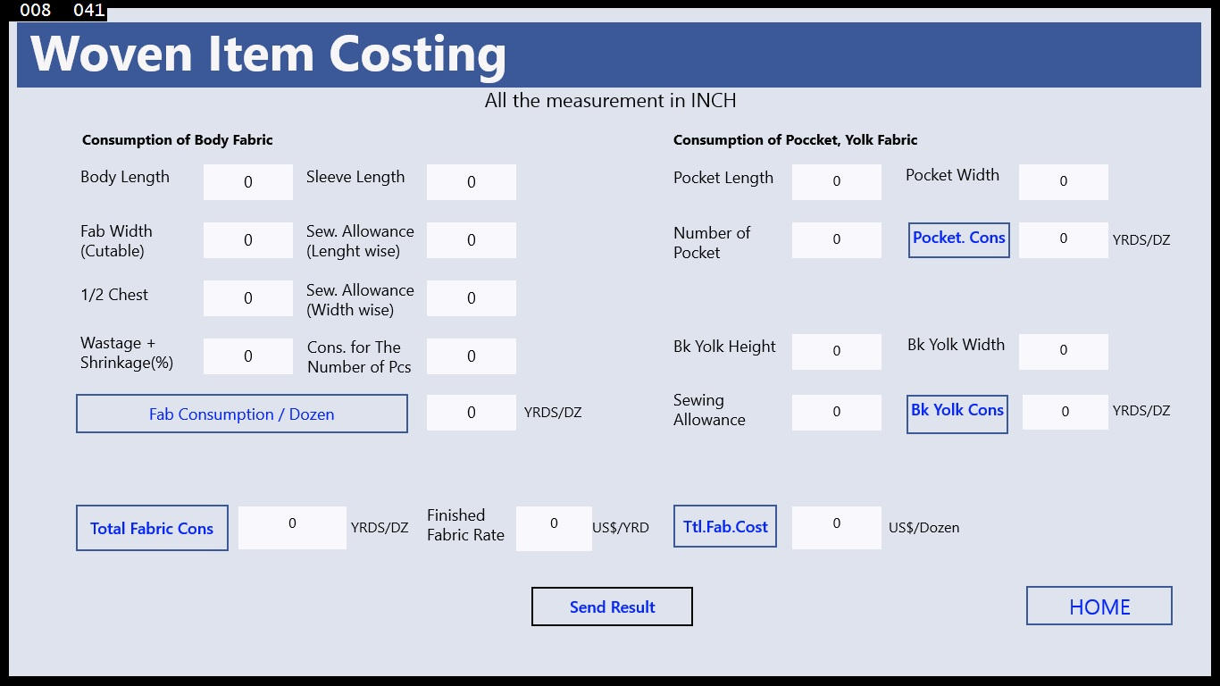
Task: Click the Ttl.Fab.Cost button
Action: pyautogui.click(x=724, y=526)
